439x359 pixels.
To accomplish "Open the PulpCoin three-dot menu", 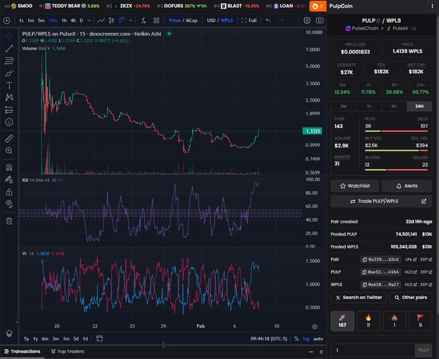I will [x=432, y=6].
